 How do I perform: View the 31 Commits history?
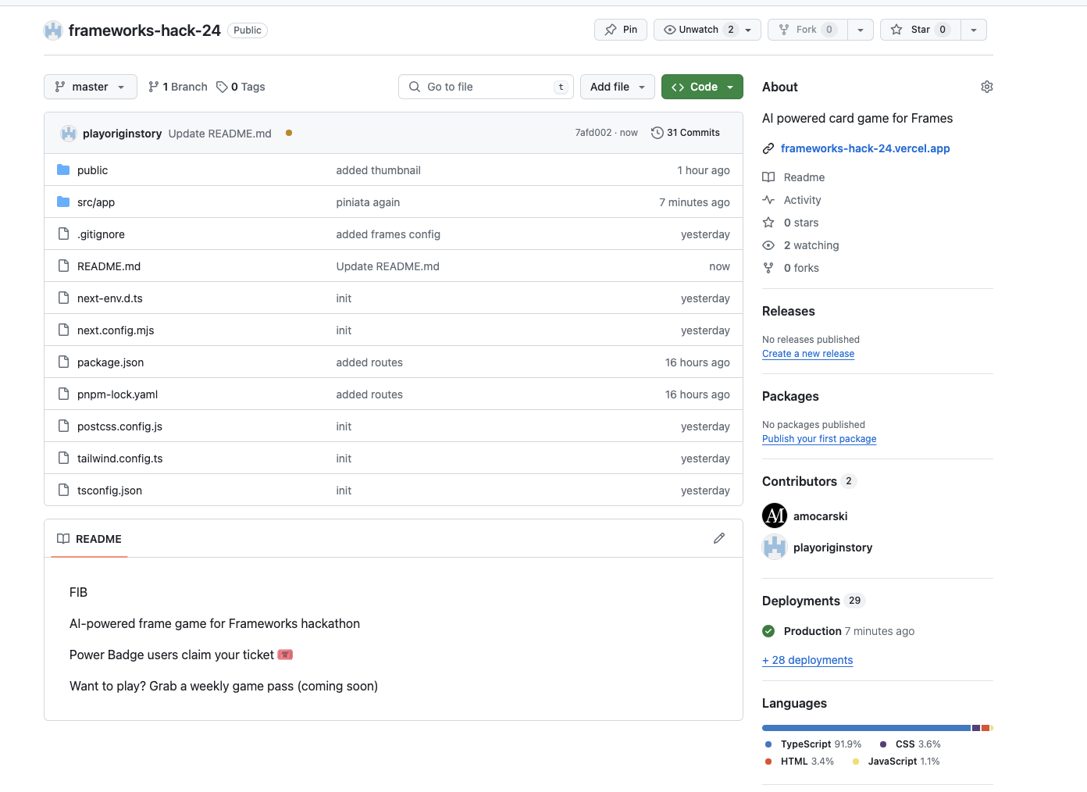pos(686,133)
